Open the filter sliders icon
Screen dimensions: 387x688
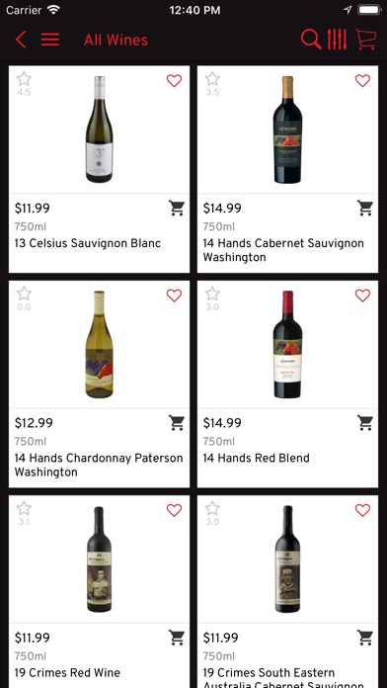tap(337, 40)
